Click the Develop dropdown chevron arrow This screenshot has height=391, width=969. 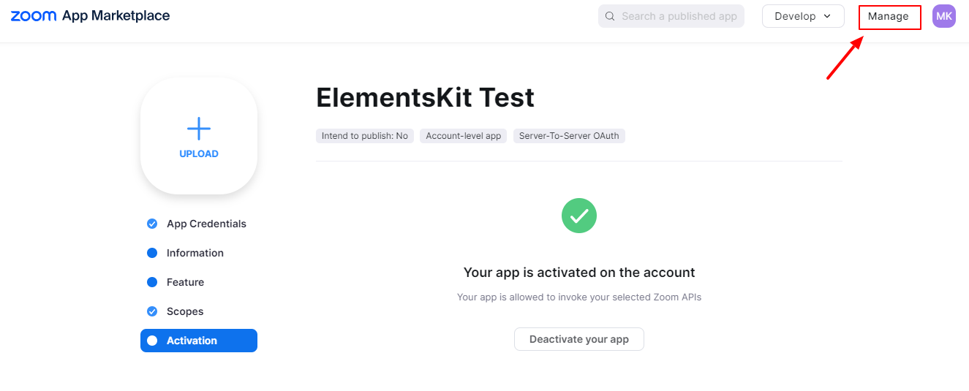coord(827,16)
